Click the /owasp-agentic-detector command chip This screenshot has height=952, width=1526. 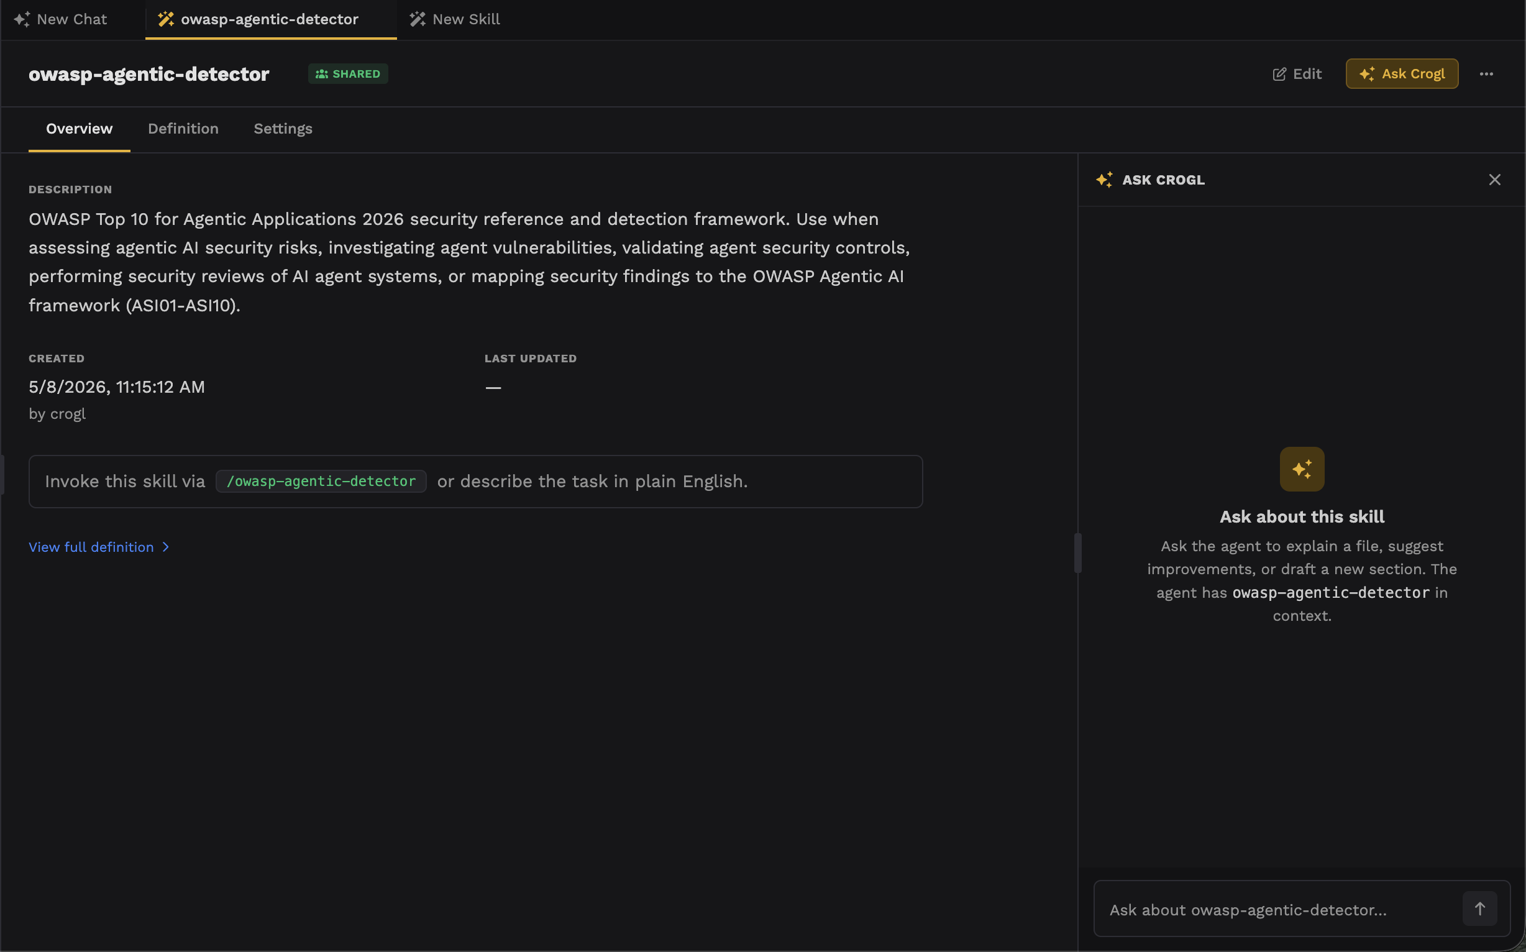321,481
